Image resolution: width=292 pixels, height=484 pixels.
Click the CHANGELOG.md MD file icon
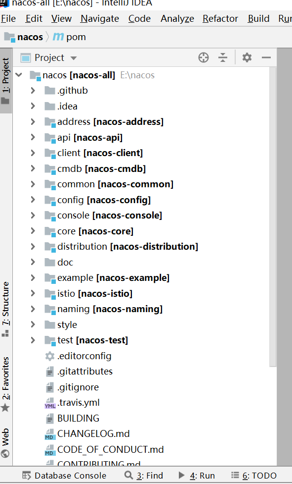pyautogui.click(x=49, y=434)
